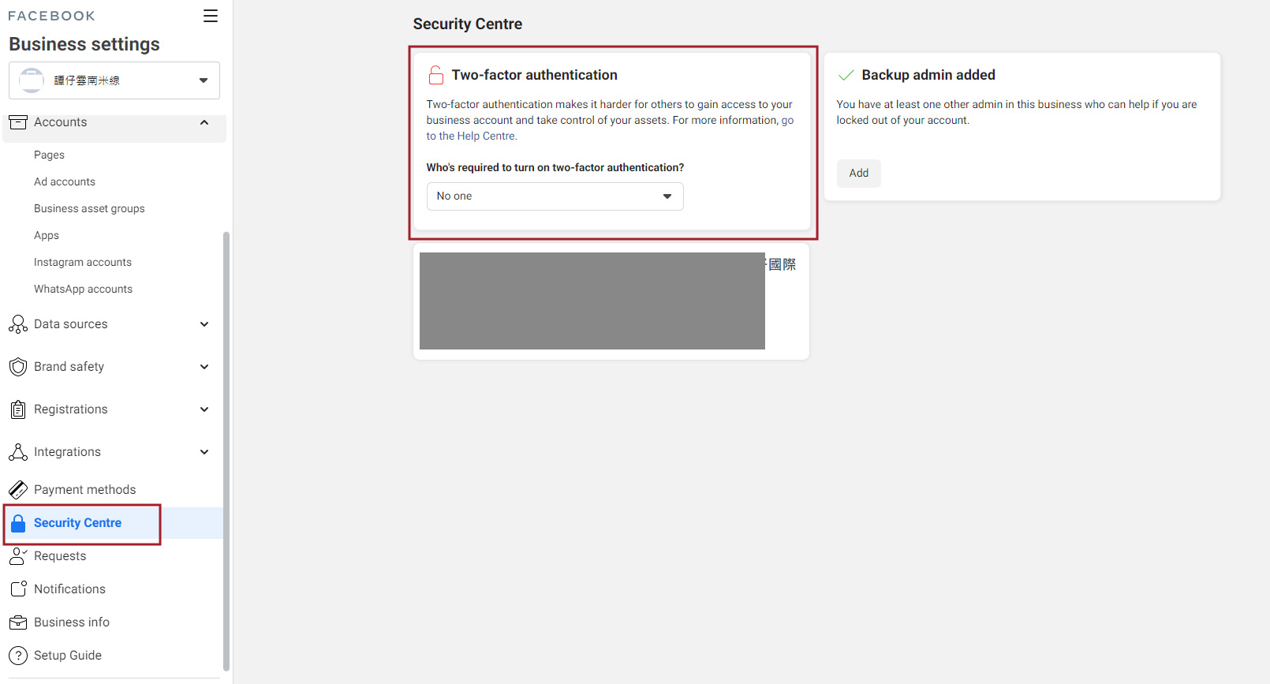This screenshot has height=684, width=1270.
Task: Click the Registrations clipboard icon
Action: click(x=17, y=409)
